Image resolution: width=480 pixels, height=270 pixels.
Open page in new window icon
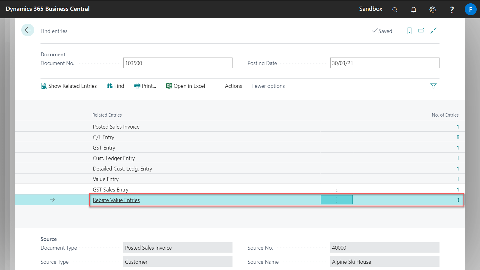coord(421,31)
